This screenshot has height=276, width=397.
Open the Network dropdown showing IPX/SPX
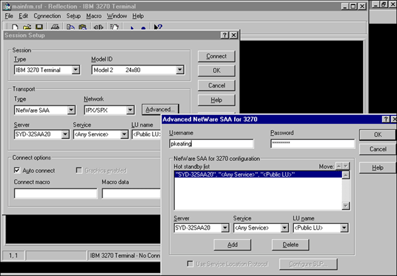coord(130,110)
